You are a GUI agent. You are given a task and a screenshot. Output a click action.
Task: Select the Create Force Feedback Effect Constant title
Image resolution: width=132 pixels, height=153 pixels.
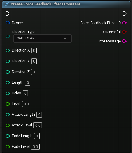[45, 4]
